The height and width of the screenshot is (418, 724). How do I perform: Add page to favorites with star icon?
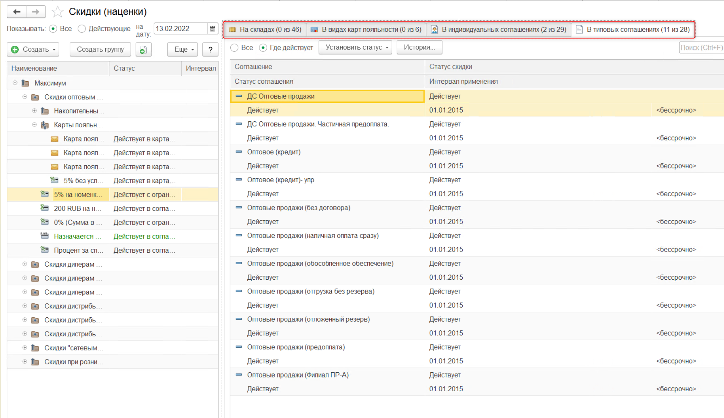point(57,12)
